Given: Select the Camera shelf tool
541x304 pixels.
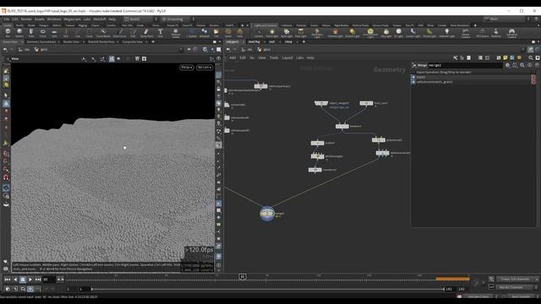Looking at the screenshot, I should 259,33.
